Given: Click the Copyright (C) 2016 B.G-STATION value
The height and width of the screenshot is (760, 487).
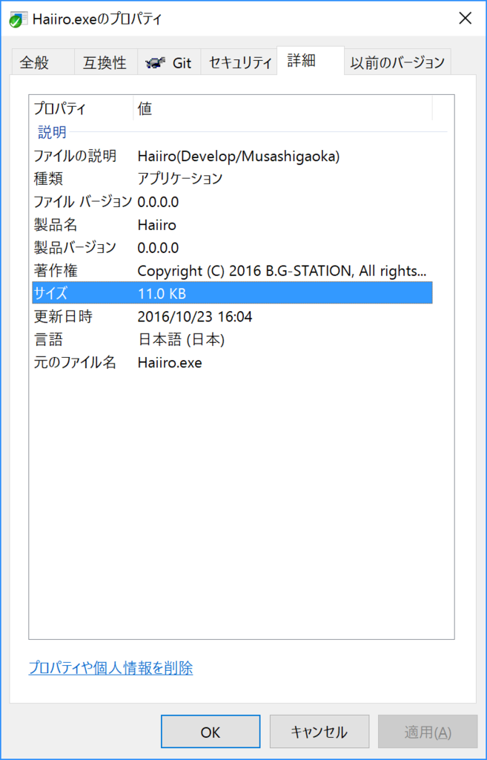Looking at the screenshot, I should point(282,271).
